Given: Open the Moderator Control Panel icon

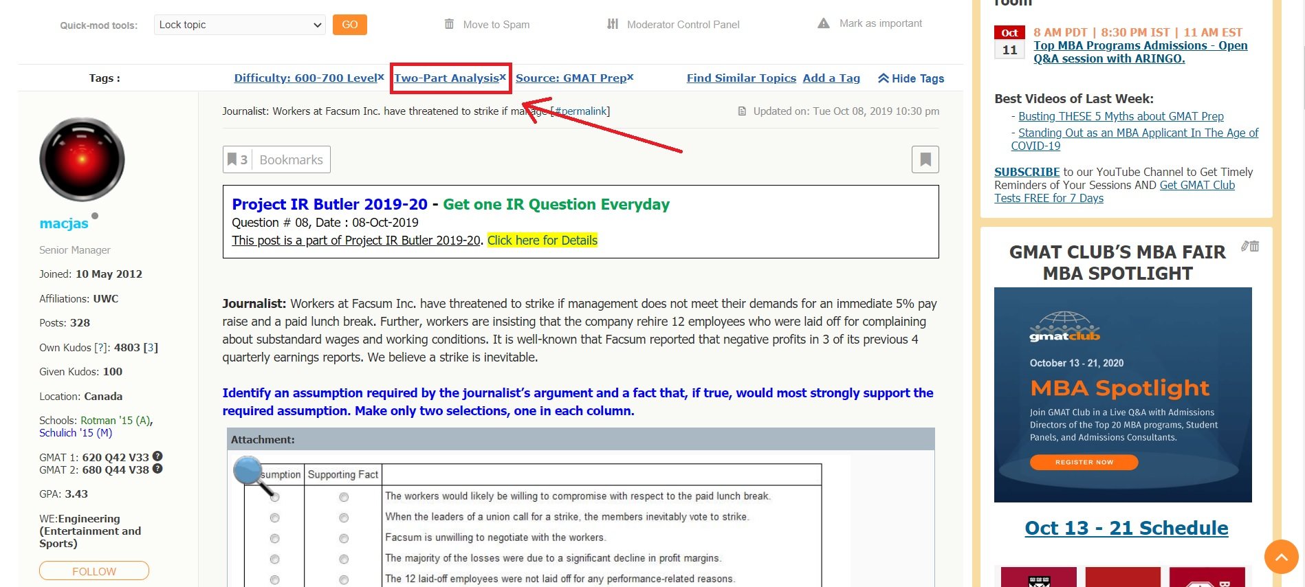Looking at the screenshot, I should 613,24.
